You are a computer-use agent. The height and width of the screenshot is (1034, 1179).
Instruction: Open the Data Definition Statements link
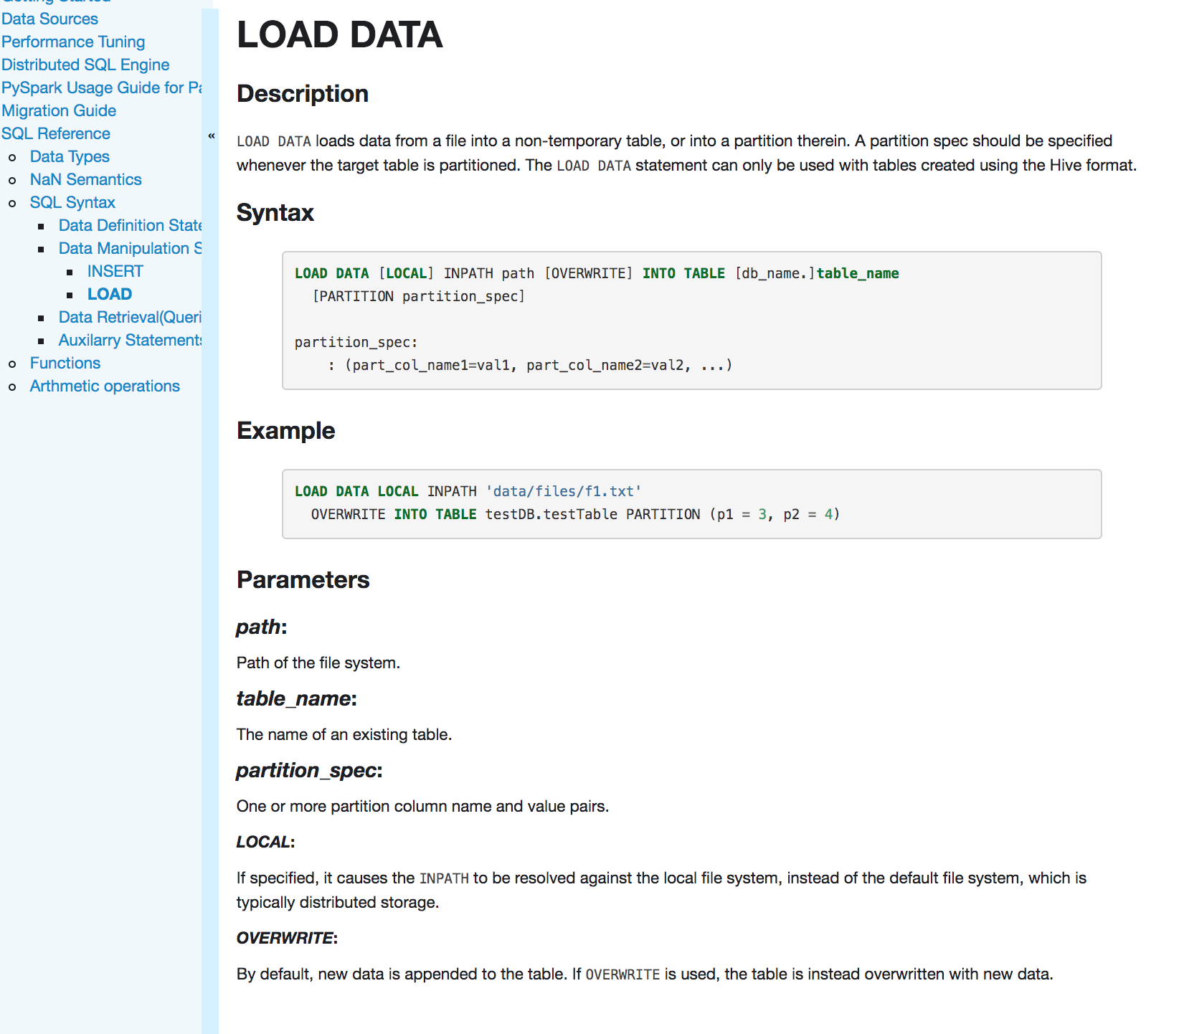[130, 225]
